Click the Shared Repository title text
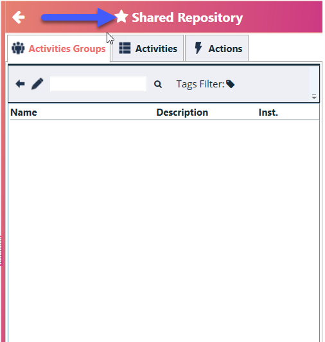Image resolution: width=325 pixels, height=342 pixels. [x=188, y=17]
